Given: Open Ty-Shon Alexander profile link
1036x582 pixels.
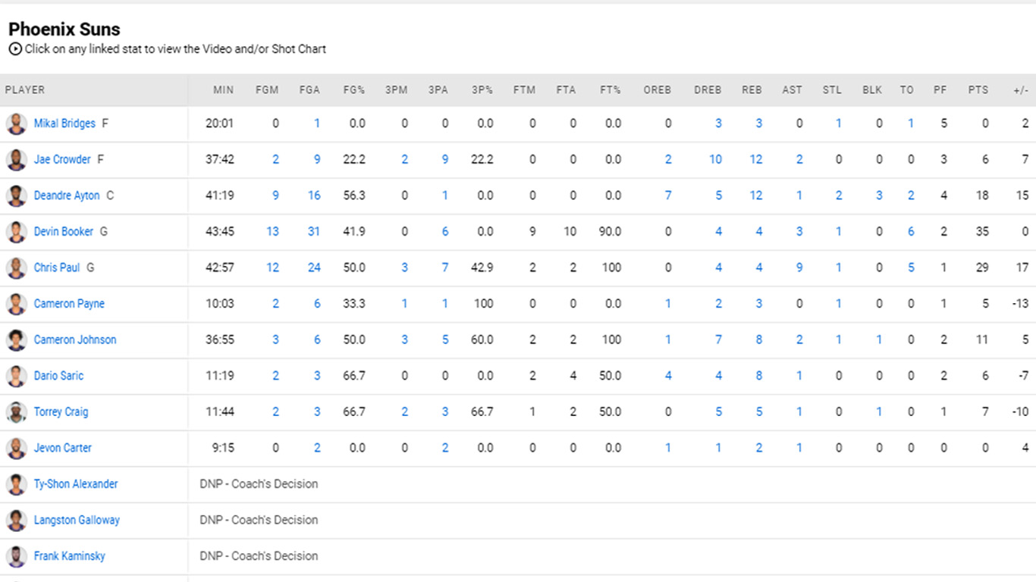Looking at the screenshot, I should click(x=76, y=484).
